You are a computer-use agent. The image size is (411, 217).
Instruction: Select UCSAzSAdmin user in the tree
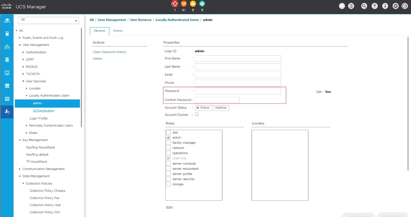(44, 111)
